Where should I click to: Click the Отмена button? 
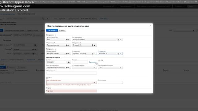tap(62, 30)
